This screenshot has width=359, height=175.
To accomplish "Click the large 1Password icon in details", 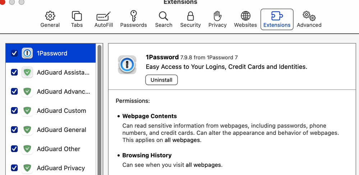I will [127, 65].
